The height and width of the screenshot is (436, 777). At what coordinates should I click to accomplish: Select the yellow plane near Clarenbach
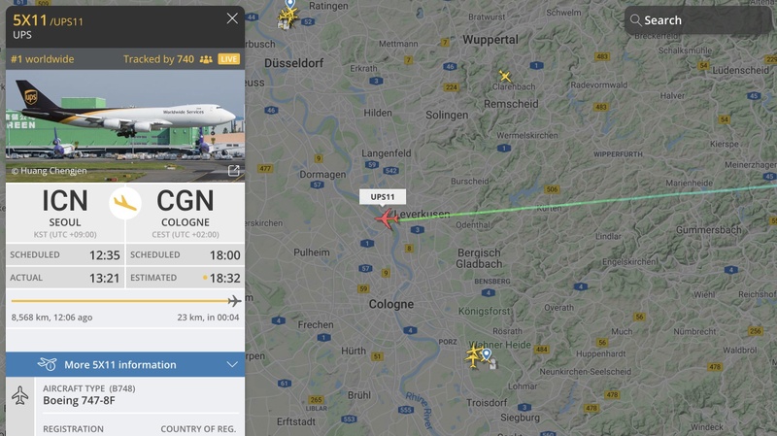point(505,76)
